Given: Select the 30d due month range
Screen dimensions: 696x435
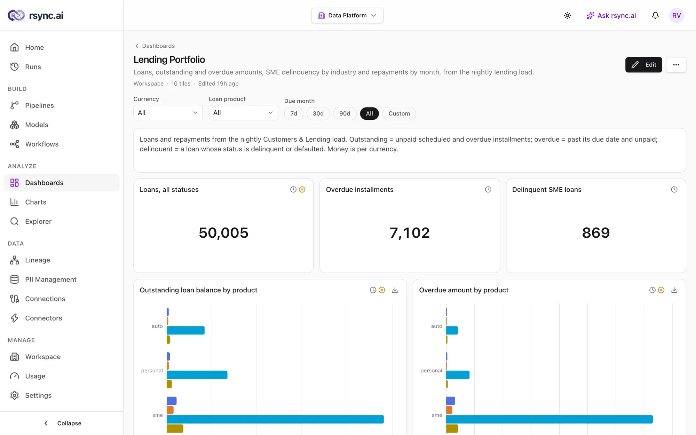Looking at the screenshot, I should [x=318, y=113].
